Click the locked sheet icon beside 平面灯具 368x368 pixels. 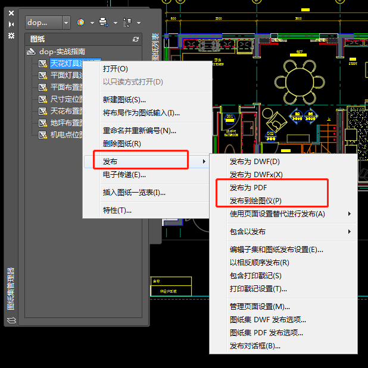click(x=43, y=76)
